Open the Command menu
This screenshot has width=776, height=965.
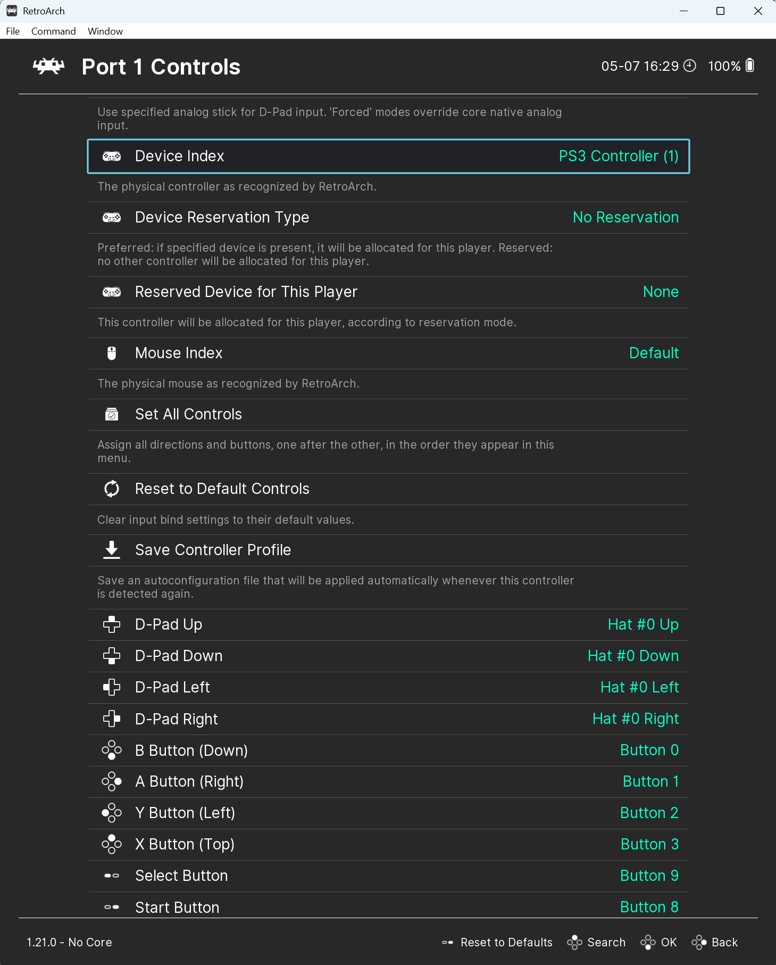[x=53, y=31]
